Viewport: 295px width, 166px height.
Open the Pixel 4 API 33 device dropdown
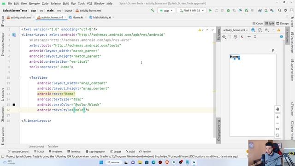point(192,11)
